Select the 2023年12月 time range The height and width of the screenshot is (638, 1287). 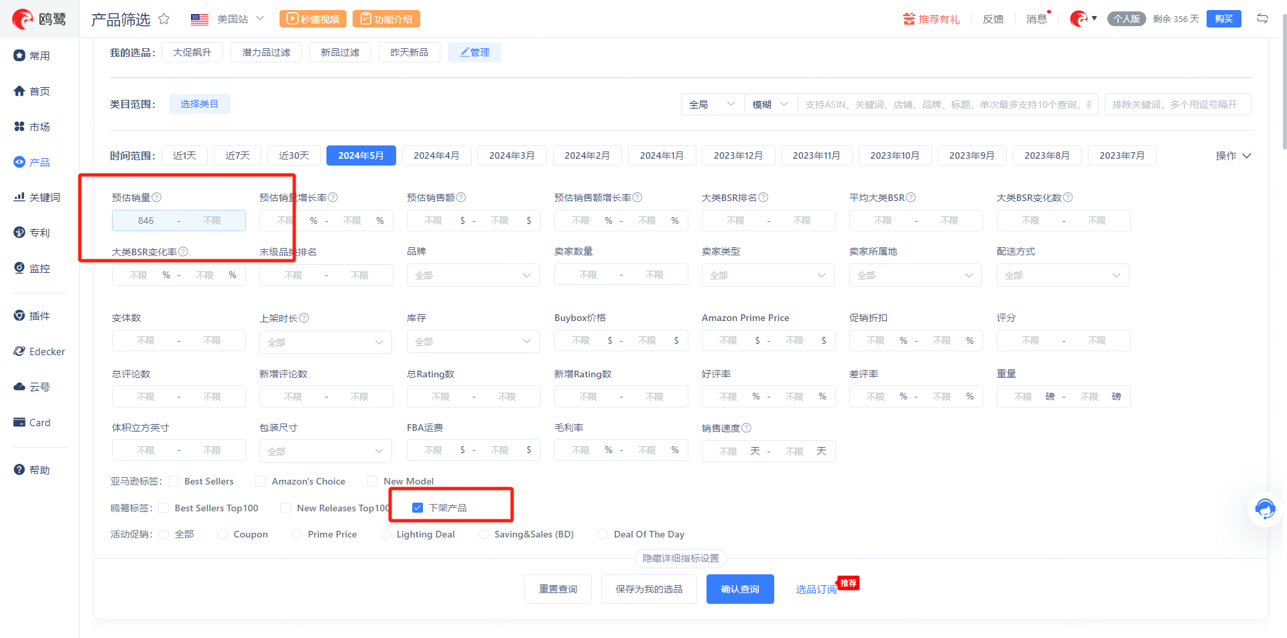tap(738, 155)
